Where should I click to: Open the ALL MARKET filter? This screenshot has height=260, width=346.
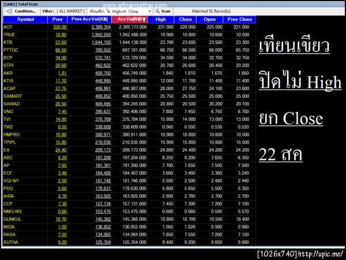pos(70,11)
